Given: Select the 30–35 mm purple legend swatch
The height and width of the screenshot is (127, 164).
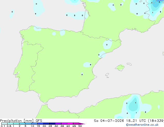Looking at the screenshot, I should 58,124.
